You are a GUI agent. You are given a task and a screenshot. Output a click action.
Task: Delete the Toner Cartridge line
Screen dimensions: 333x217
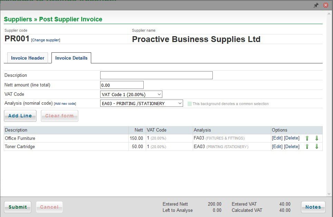tap(292, 146)
